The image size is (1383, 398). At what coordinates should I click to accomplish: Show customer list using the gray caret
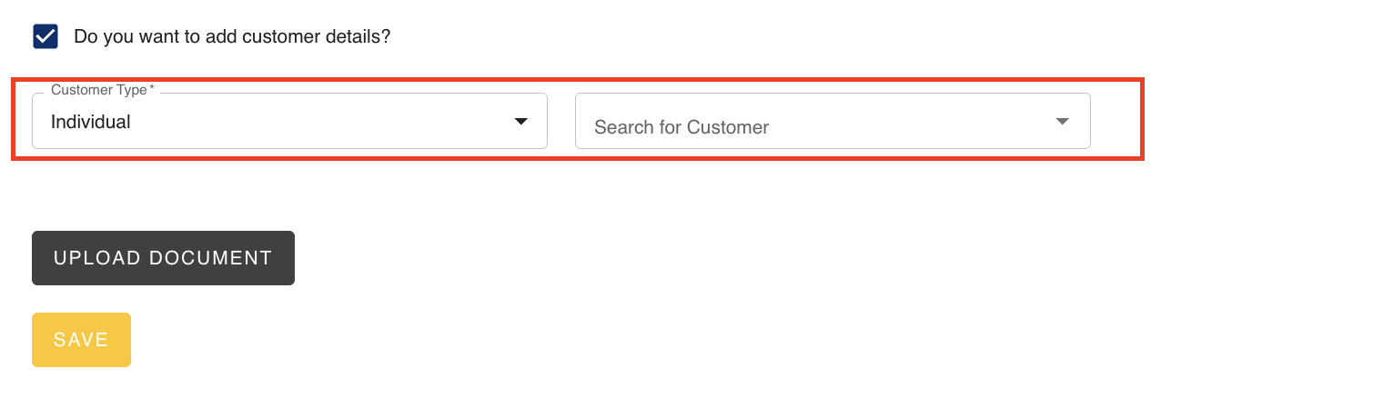coord(1062,122)
